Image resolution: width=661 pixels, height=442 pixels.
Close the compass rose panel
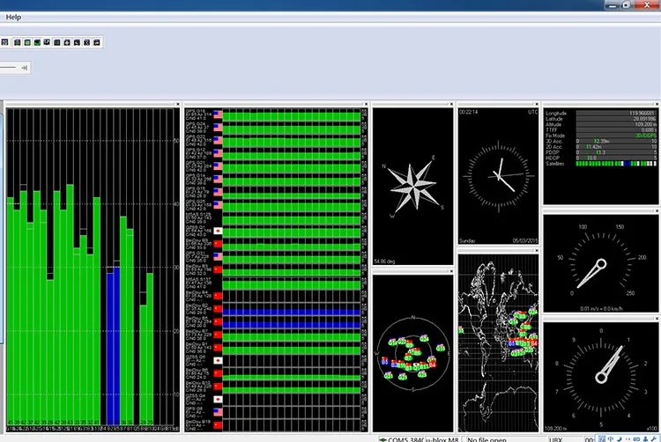(x=451, y=104)
